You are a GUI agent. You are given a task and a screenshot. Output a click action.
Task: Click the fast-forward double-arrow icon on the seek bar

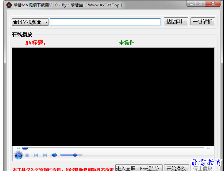tap(208, 148)
